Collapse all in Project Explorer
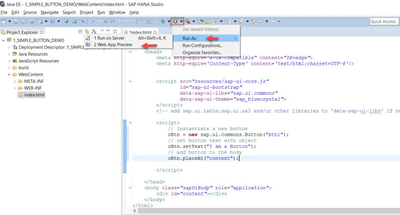400x215 pixels. [80, 32]
